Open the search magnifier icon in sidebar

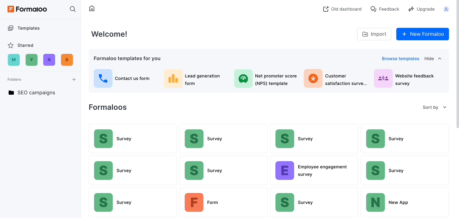pyautogui.click(x=73, y=9)
